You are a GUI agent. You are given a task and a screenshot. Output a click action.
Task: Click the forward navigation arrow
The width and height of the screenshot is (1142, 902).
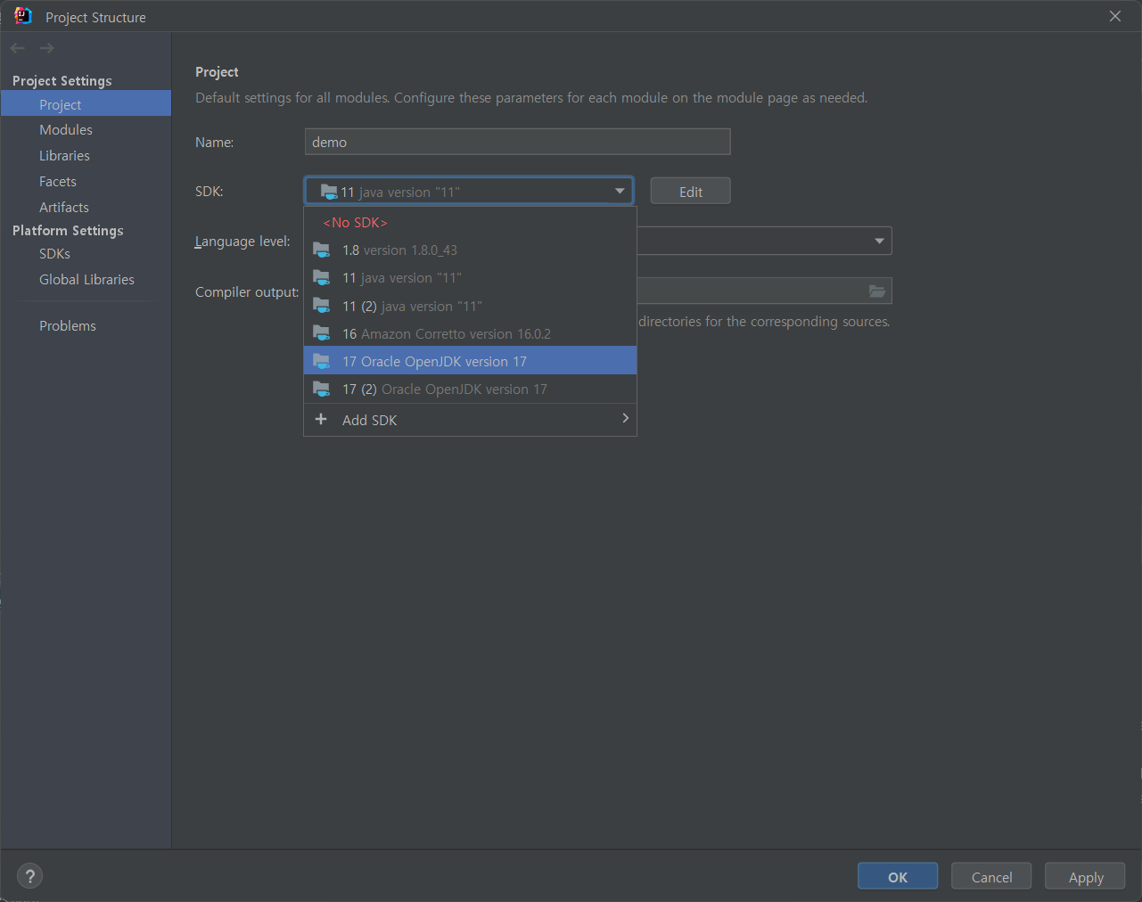(47, 48)
